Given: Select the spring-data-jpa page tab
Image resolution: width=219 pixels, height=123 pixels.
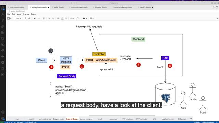Looking at the screenshot, I should pos(45,119).
